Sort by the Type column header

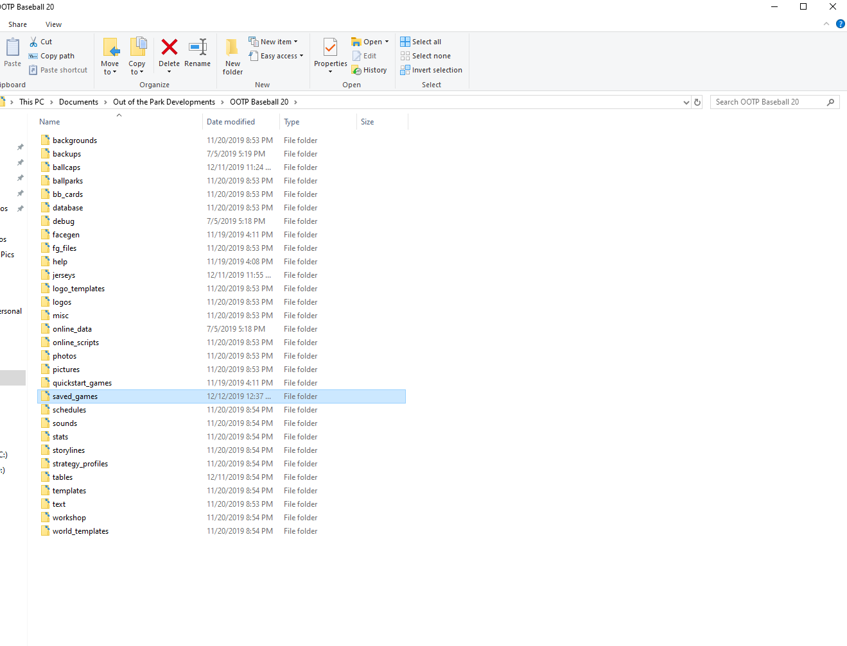[318, 122]
